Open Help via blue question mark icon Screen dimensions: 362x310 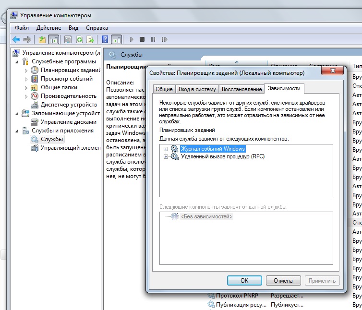click(105, 39)
